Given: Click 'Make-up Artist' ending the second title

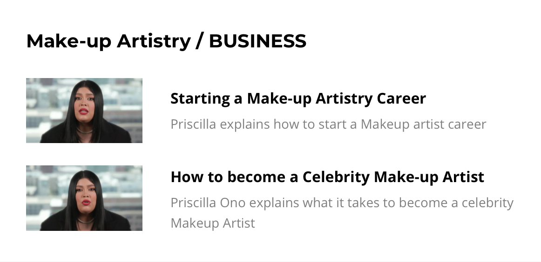Looking at the screenshot, I should coord(429,177).
